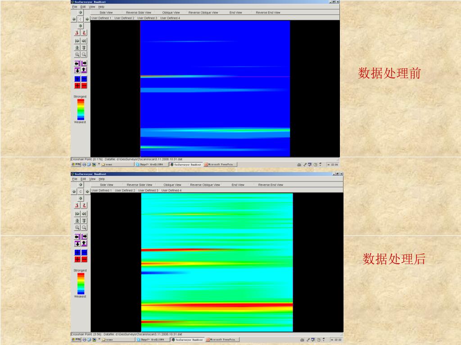Select Reverse Side View in lower window
461x345 pixels.
[140, 185]
